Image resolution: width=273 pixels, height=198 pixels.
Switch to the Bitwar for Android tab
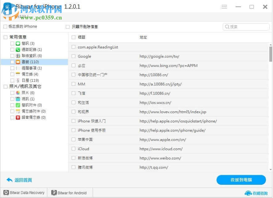[70, 192]
